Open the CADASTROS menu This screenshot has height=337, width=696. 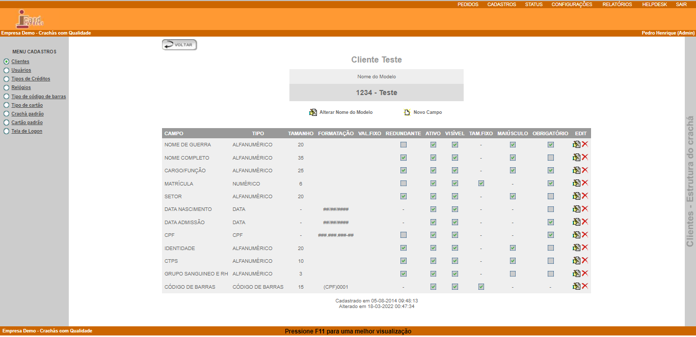[501, 4]
